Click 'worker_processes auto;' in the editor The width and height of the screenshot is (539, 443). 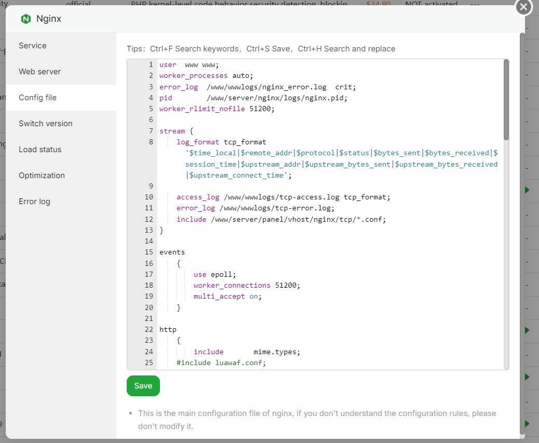pyautogui.click(x=206, y=76)
